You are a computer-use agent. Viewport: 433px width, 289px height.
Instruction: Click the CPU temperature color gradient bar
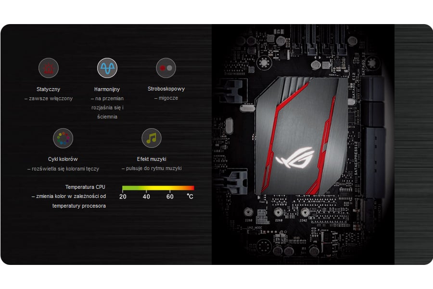(x=158, y=188)
